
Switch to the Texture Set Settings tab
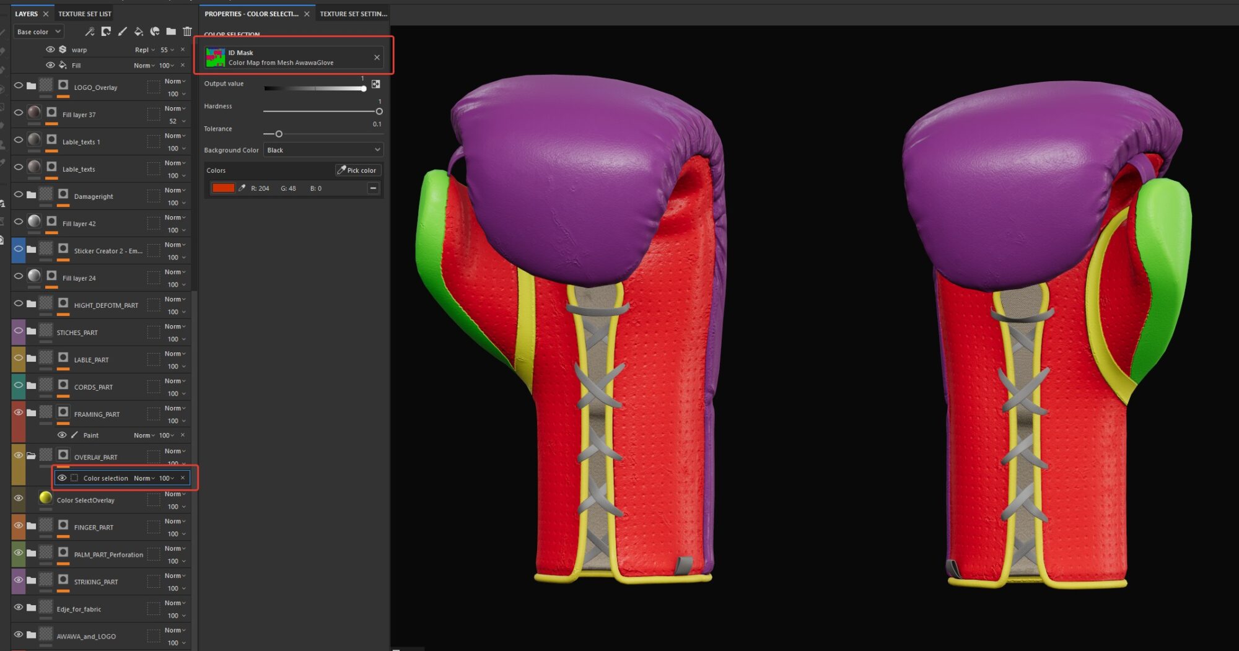pyautogui.click(x=353, y=14)
